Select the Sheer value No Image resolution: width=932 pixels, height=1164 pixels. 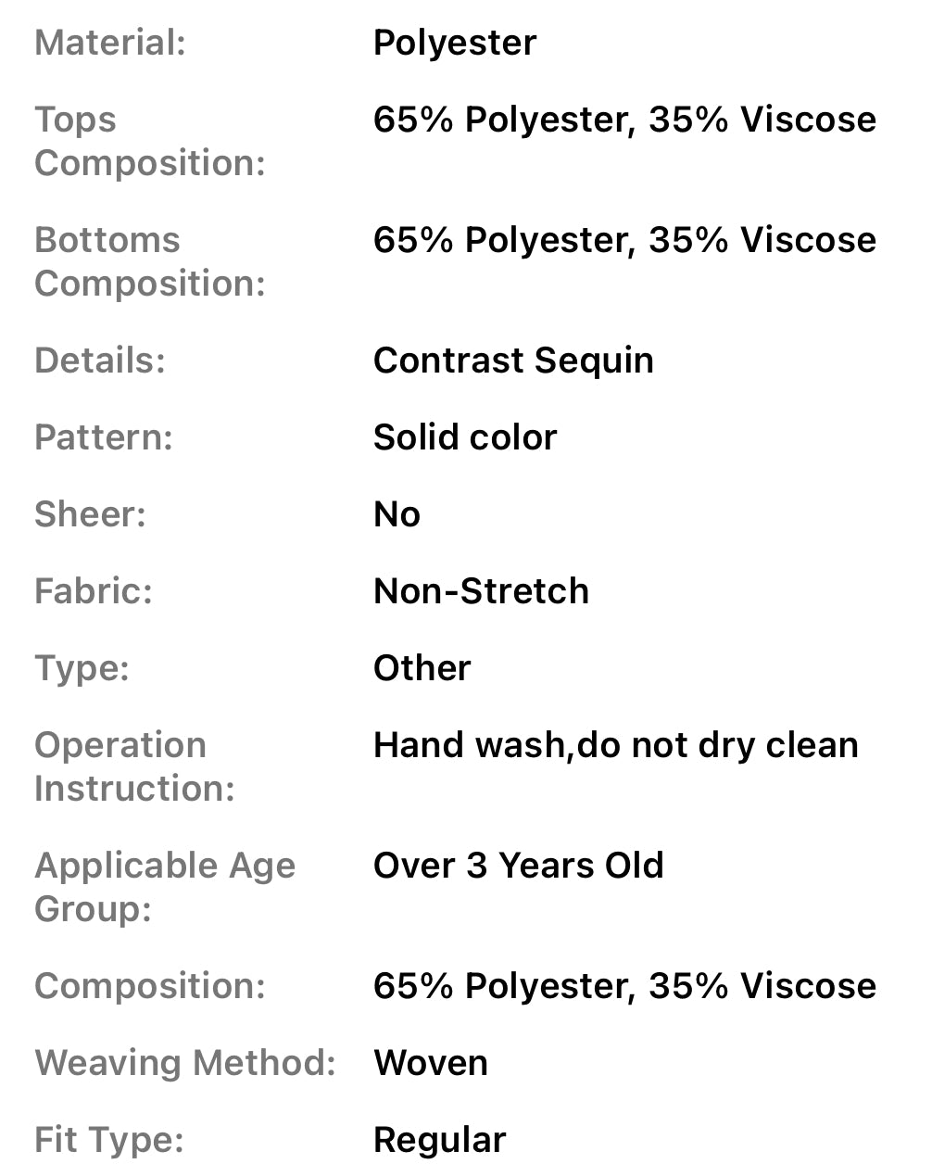coord(397,514)
